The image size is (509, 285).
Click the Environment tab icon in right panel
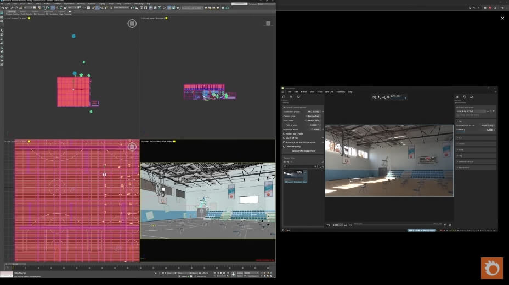[457, 97]
